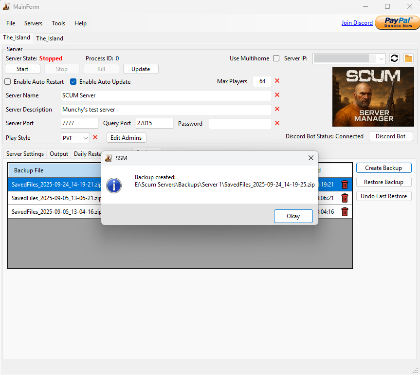
Task: Click the refresh server IP icon
Action: pyautogui.click(x=394, y=58)
